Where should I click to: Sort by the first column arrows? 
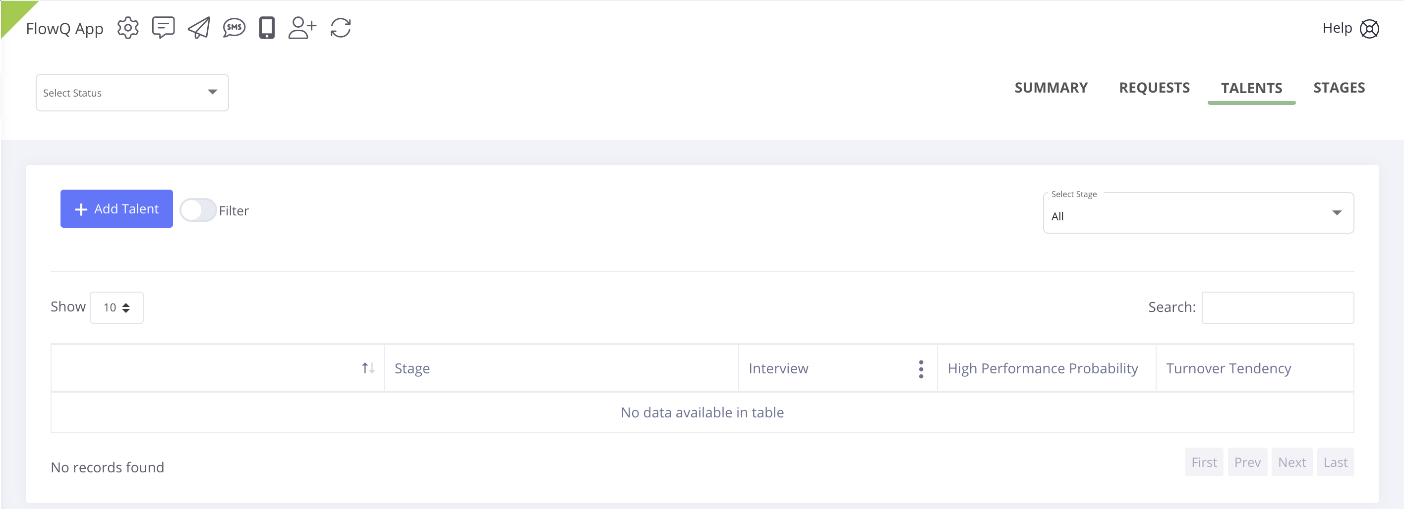click(368, 368)
